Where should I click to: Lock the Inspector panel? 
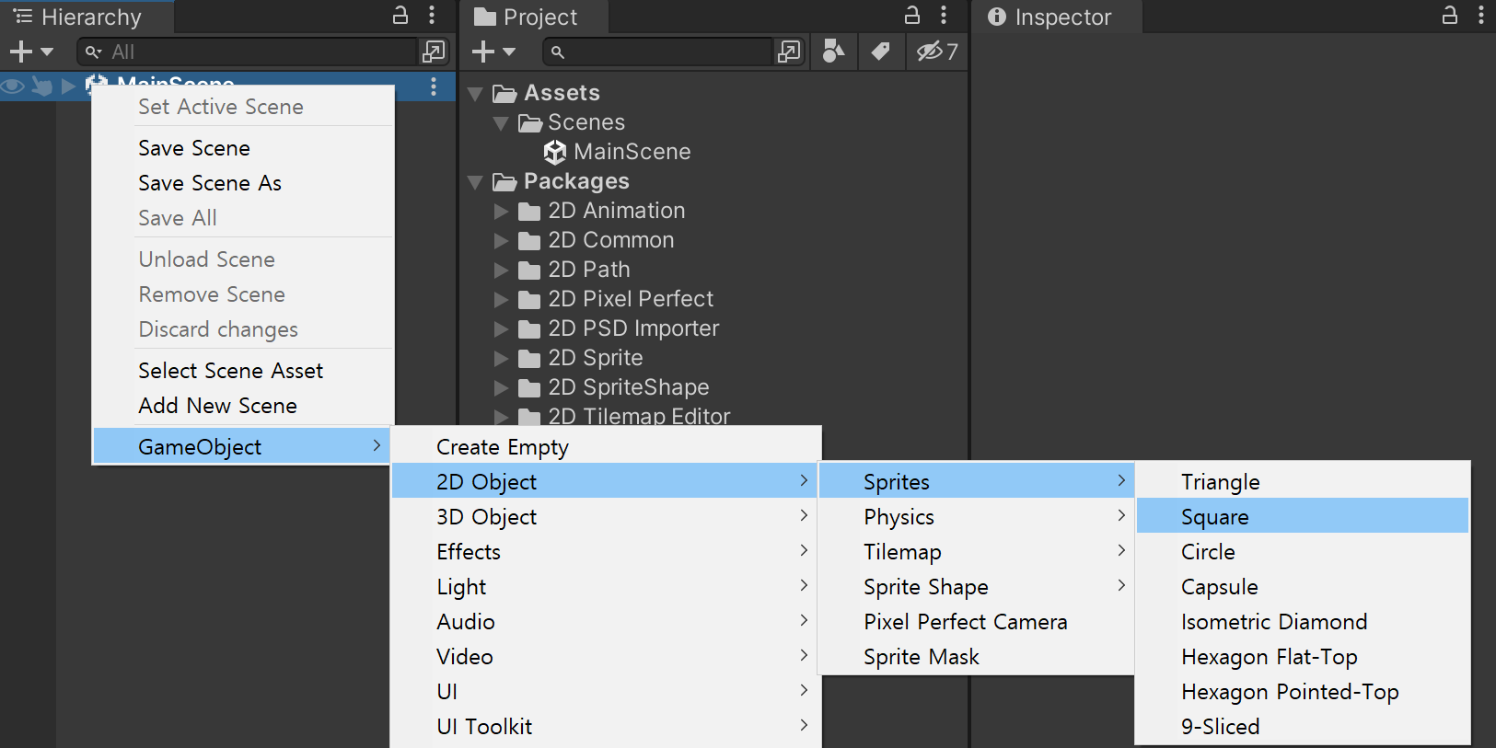[x=1449, y=16]
